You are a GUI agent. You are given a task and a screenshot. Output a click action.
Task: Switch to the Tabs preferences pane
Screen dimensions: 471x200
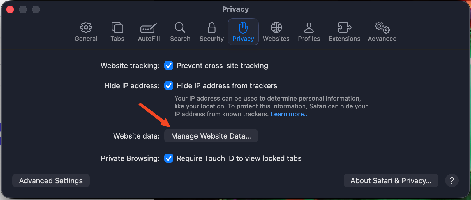pos(117,28)
